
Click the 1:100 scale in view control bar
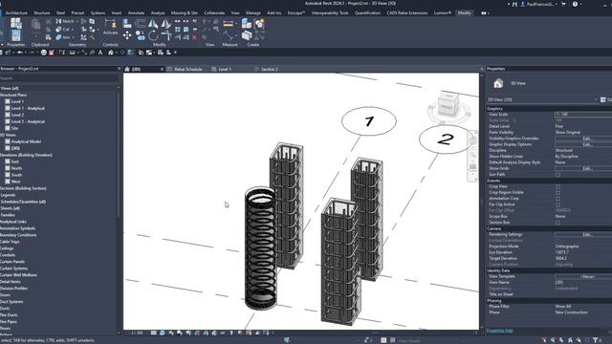point(137,333)
